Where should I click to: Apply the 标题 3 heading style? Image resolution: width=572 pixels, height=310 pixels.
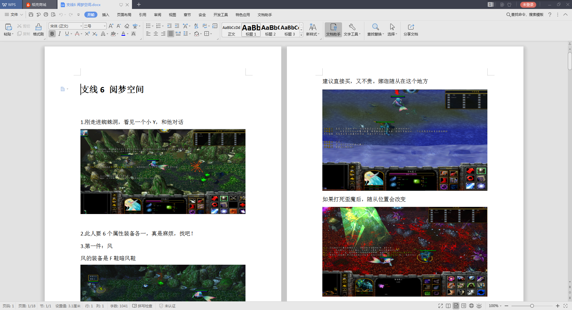290,30
